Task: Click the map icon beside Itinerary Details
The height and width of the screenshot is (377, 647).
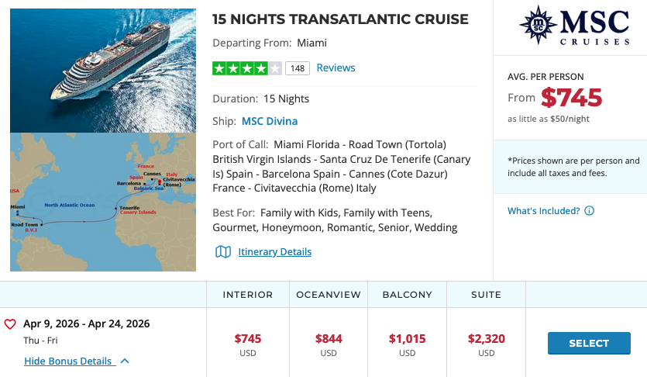Action: point(223,252)
